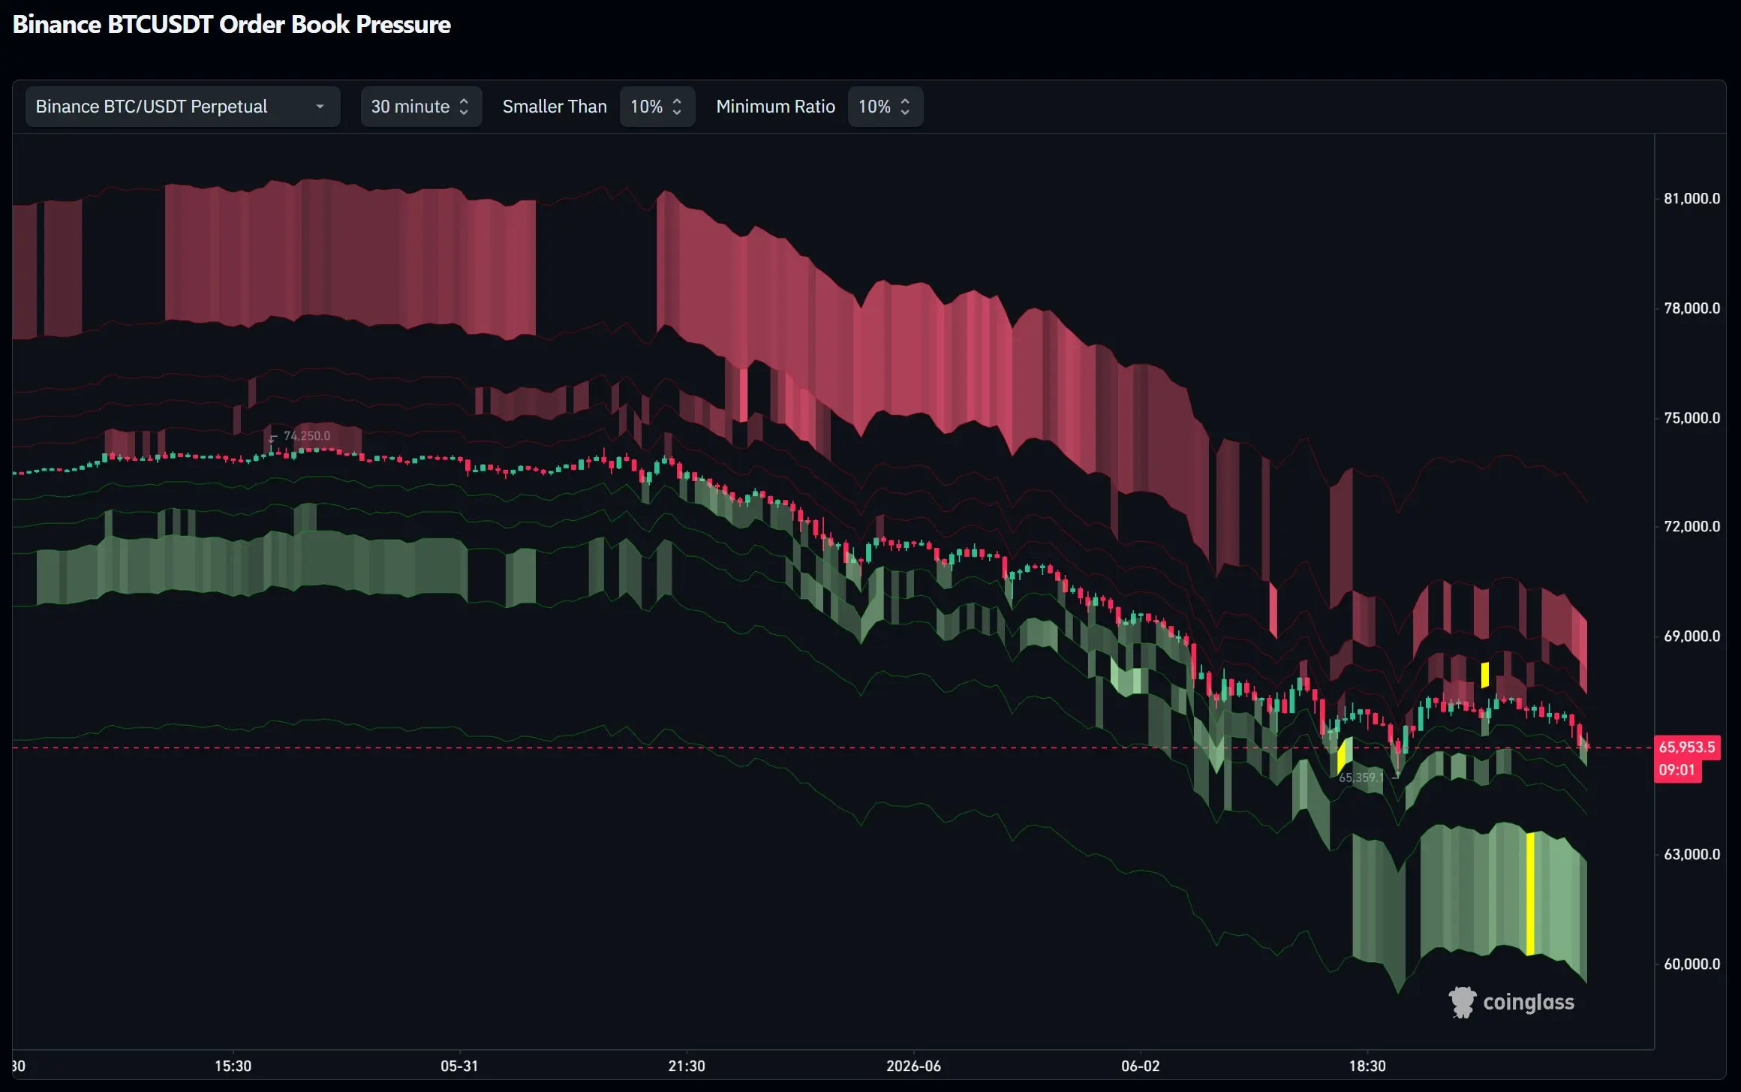Click the Smaller Than label

click(x=555, y=107)
